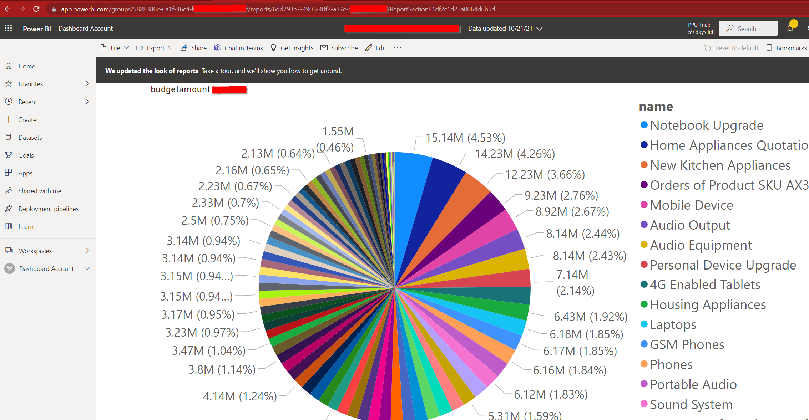The image size is (809, 420).
Task: Click the Search input field
Action: (749, 28)
